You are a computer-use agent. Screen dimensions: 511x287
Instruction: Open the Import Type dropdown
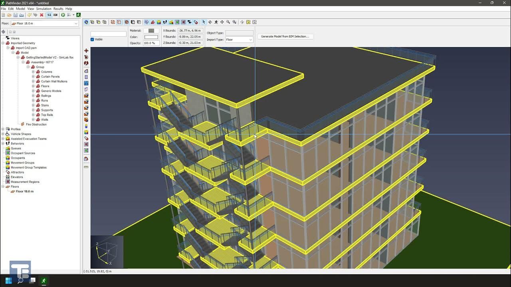[239, 39]
